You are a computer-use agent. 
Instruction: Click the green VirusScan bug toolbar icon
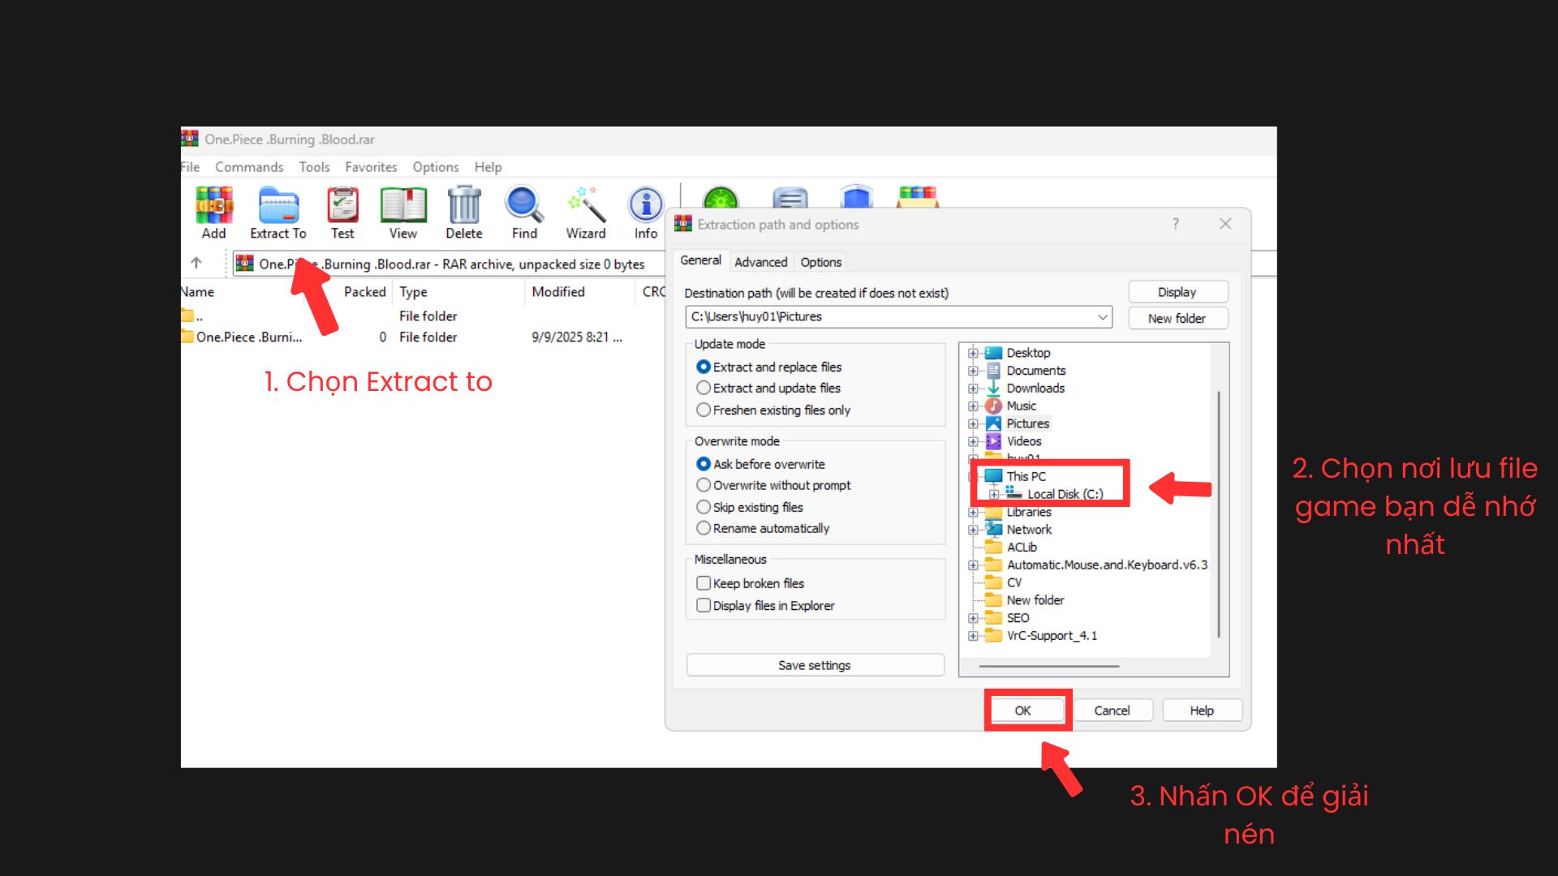721,198
